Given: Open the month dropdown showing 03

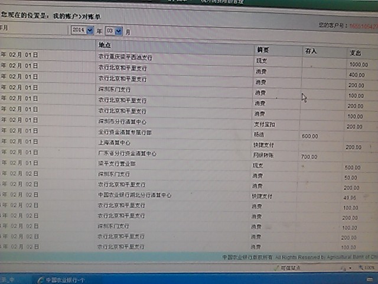Looking at the screenshot, I should click(114, 31).
